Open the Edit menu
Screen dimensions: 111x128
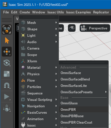[14, 12]
